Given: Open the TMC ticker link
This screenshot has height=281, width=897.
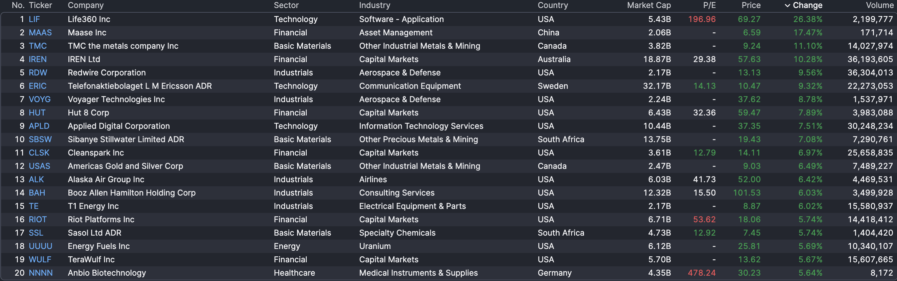Looking at the screenshot, I should [x=38, y=46].
